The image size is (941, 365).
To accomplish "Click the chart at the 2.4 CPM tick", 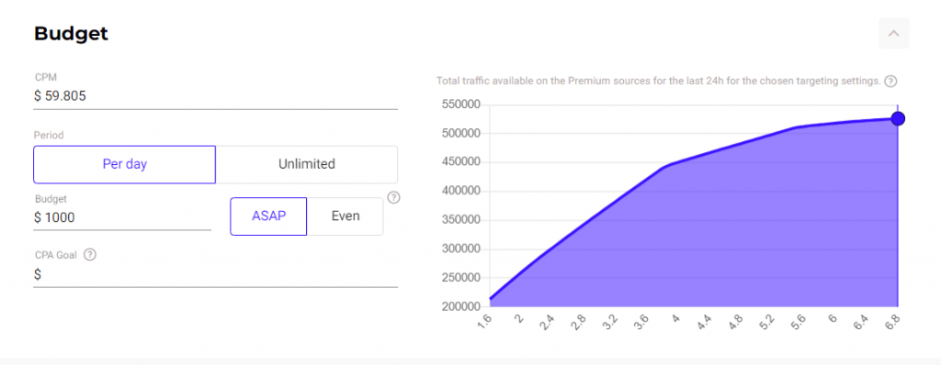I will (548, 321).
